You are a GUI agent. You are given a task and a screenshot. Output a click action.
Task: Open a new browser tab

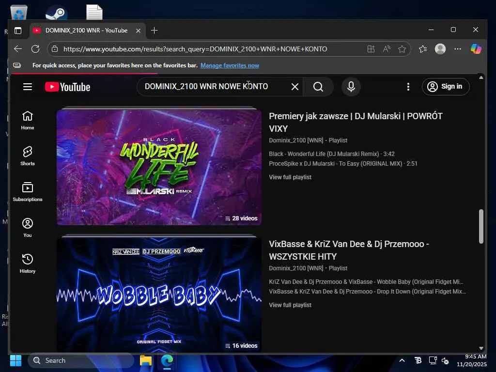pos(155,31)
